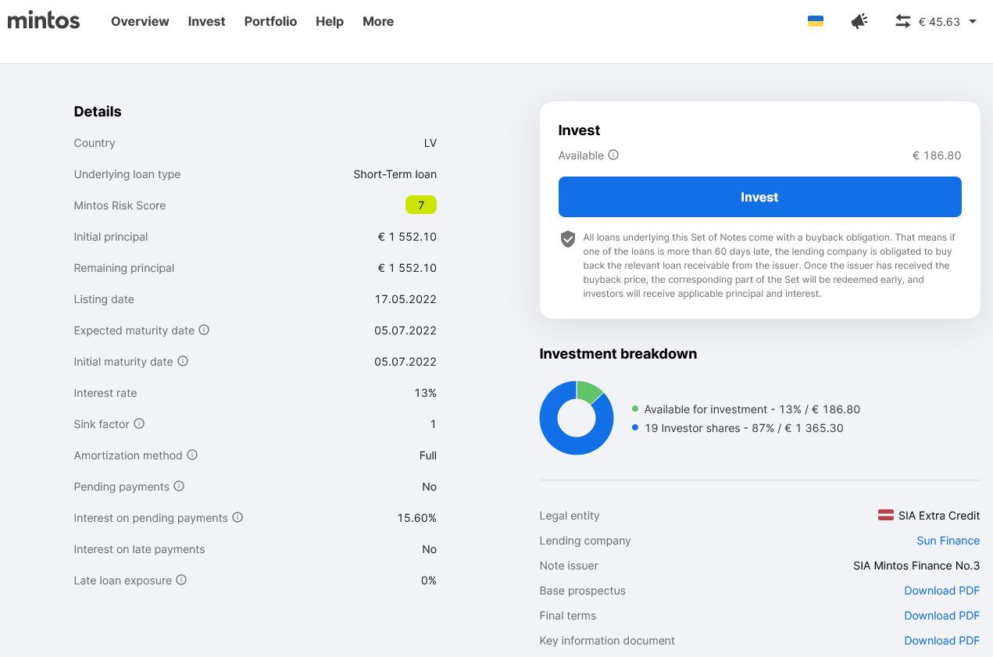Open the Help menu

click(x=330, y=21)
